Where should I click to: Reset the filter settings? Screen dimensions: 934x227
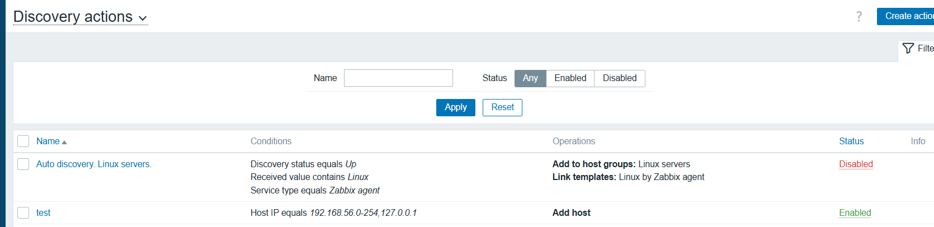tap(502, 107)
